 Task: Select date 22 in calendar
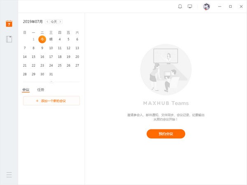tap(33, 65)
